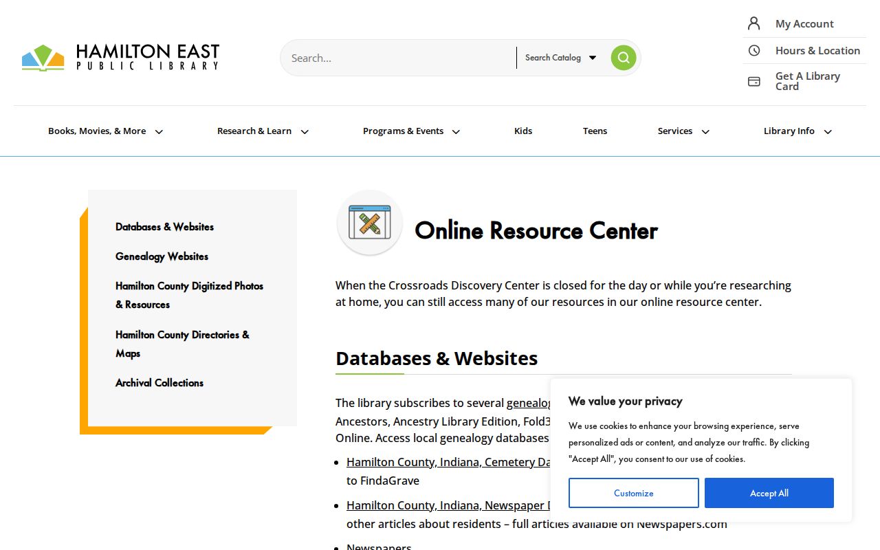Click Get A Library Card link
The image size is (880, 550).
[x=808, y=81]
